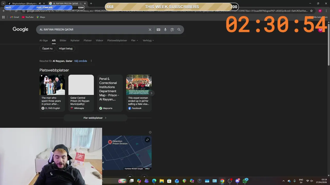Open the Gmail bookmark
Image resolution: width=330 pixels, height=185 pixels.
pos(14,17)
